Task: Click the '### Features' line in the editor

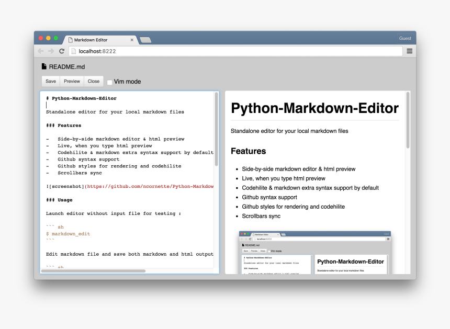Action: tap(63, 126)
